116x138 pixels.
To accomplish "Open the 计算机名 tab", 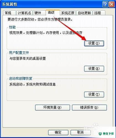I will (24, 13).
